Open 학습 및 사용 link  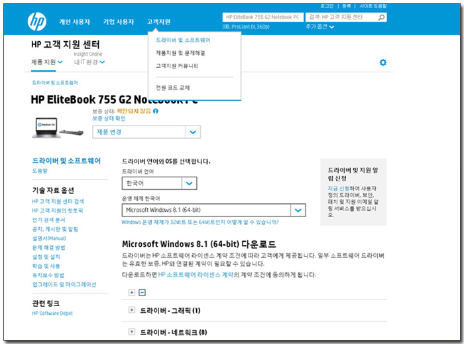click(46, 266)
